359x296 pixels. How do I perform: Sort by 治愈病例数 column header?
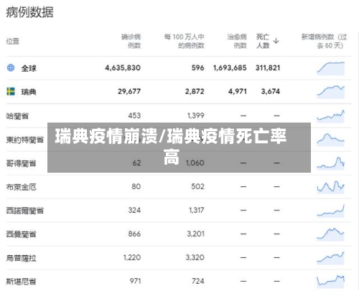pos(237,41)
